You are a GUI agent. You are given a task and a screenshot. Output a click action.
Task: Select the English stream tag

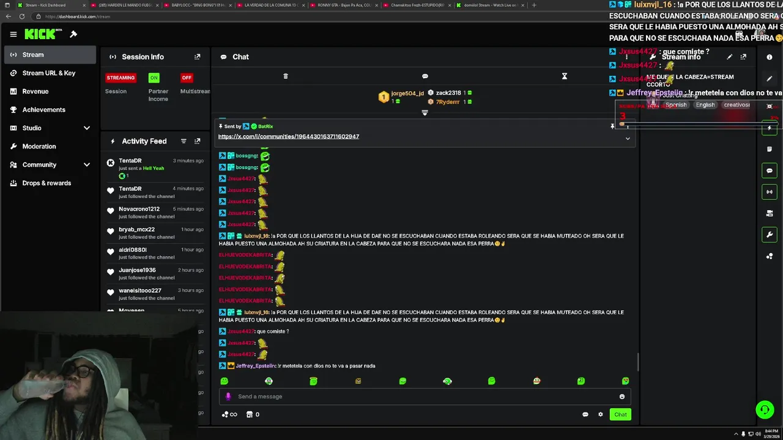pos(705,105)
